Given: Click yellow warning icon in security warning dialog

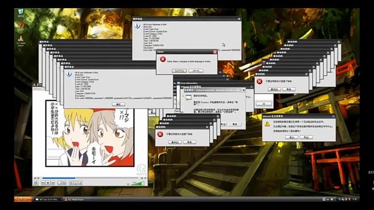Looking at the screenshot, I should (267, 124).
